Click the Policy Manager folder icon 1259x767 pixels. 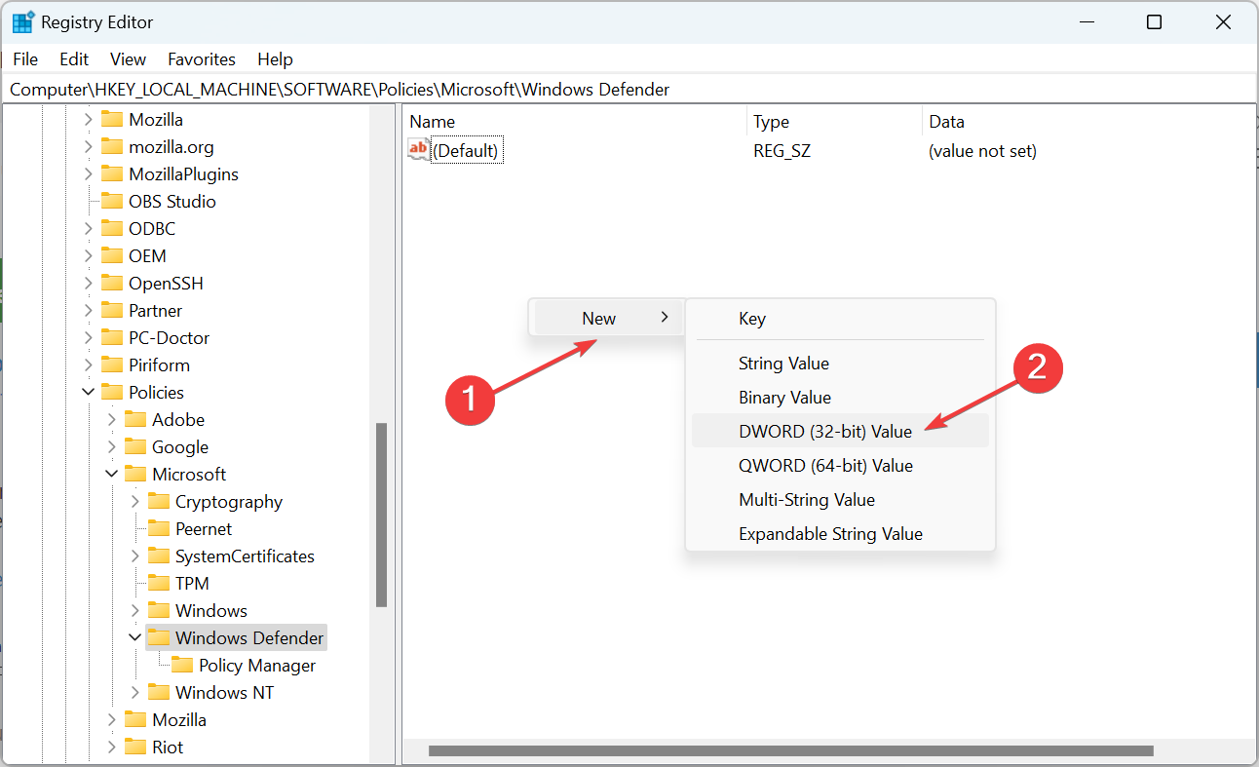[182, 665]
